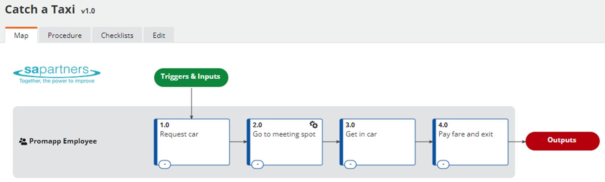This screenshot has width=605, height=182.
Task: Select the 1.0 Request car step box
Action: pyautogui.click(x=192, y=146)
